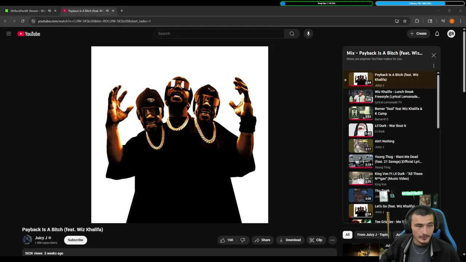The height and width of the screenshot is (262, 466).
Task: Open the tab search icon in toolbar
Action: tap(430, 21)
